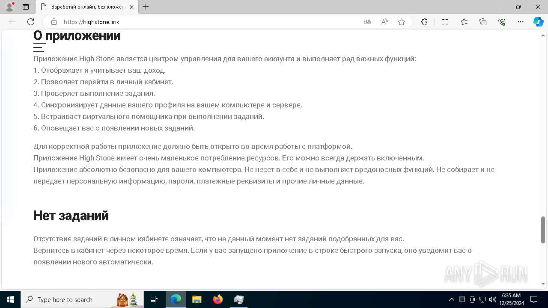Select line 6. Оповещает вас о появлении
This screenshot has width=548, height=308.
coord(114,128)
